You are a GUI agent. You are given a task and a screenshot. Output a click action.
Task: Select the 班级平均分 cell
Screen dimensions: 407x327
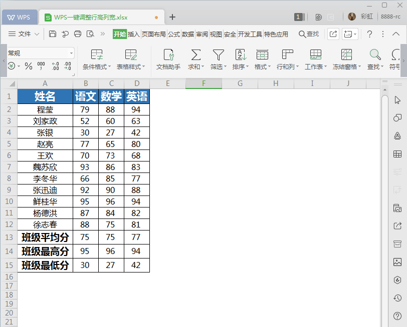[x=45, y=237]
